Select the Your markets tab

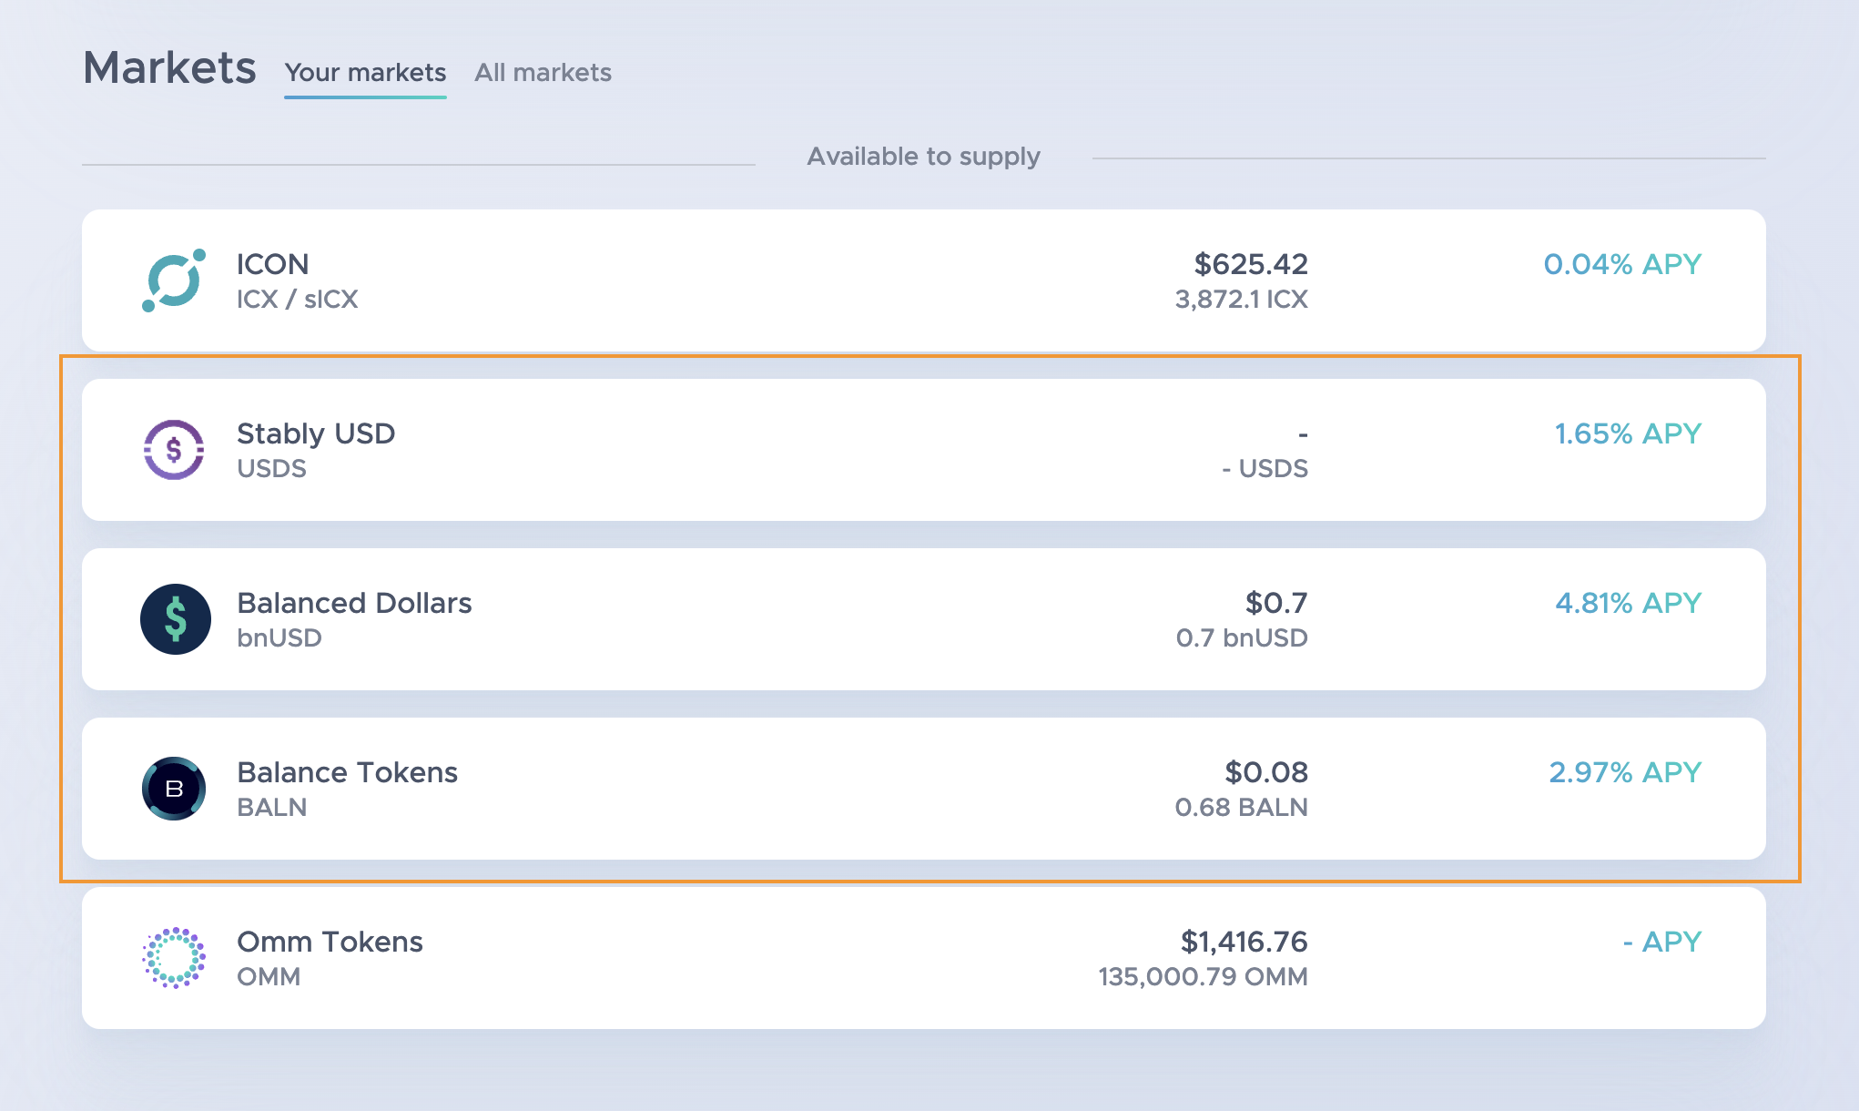[365, 73]
